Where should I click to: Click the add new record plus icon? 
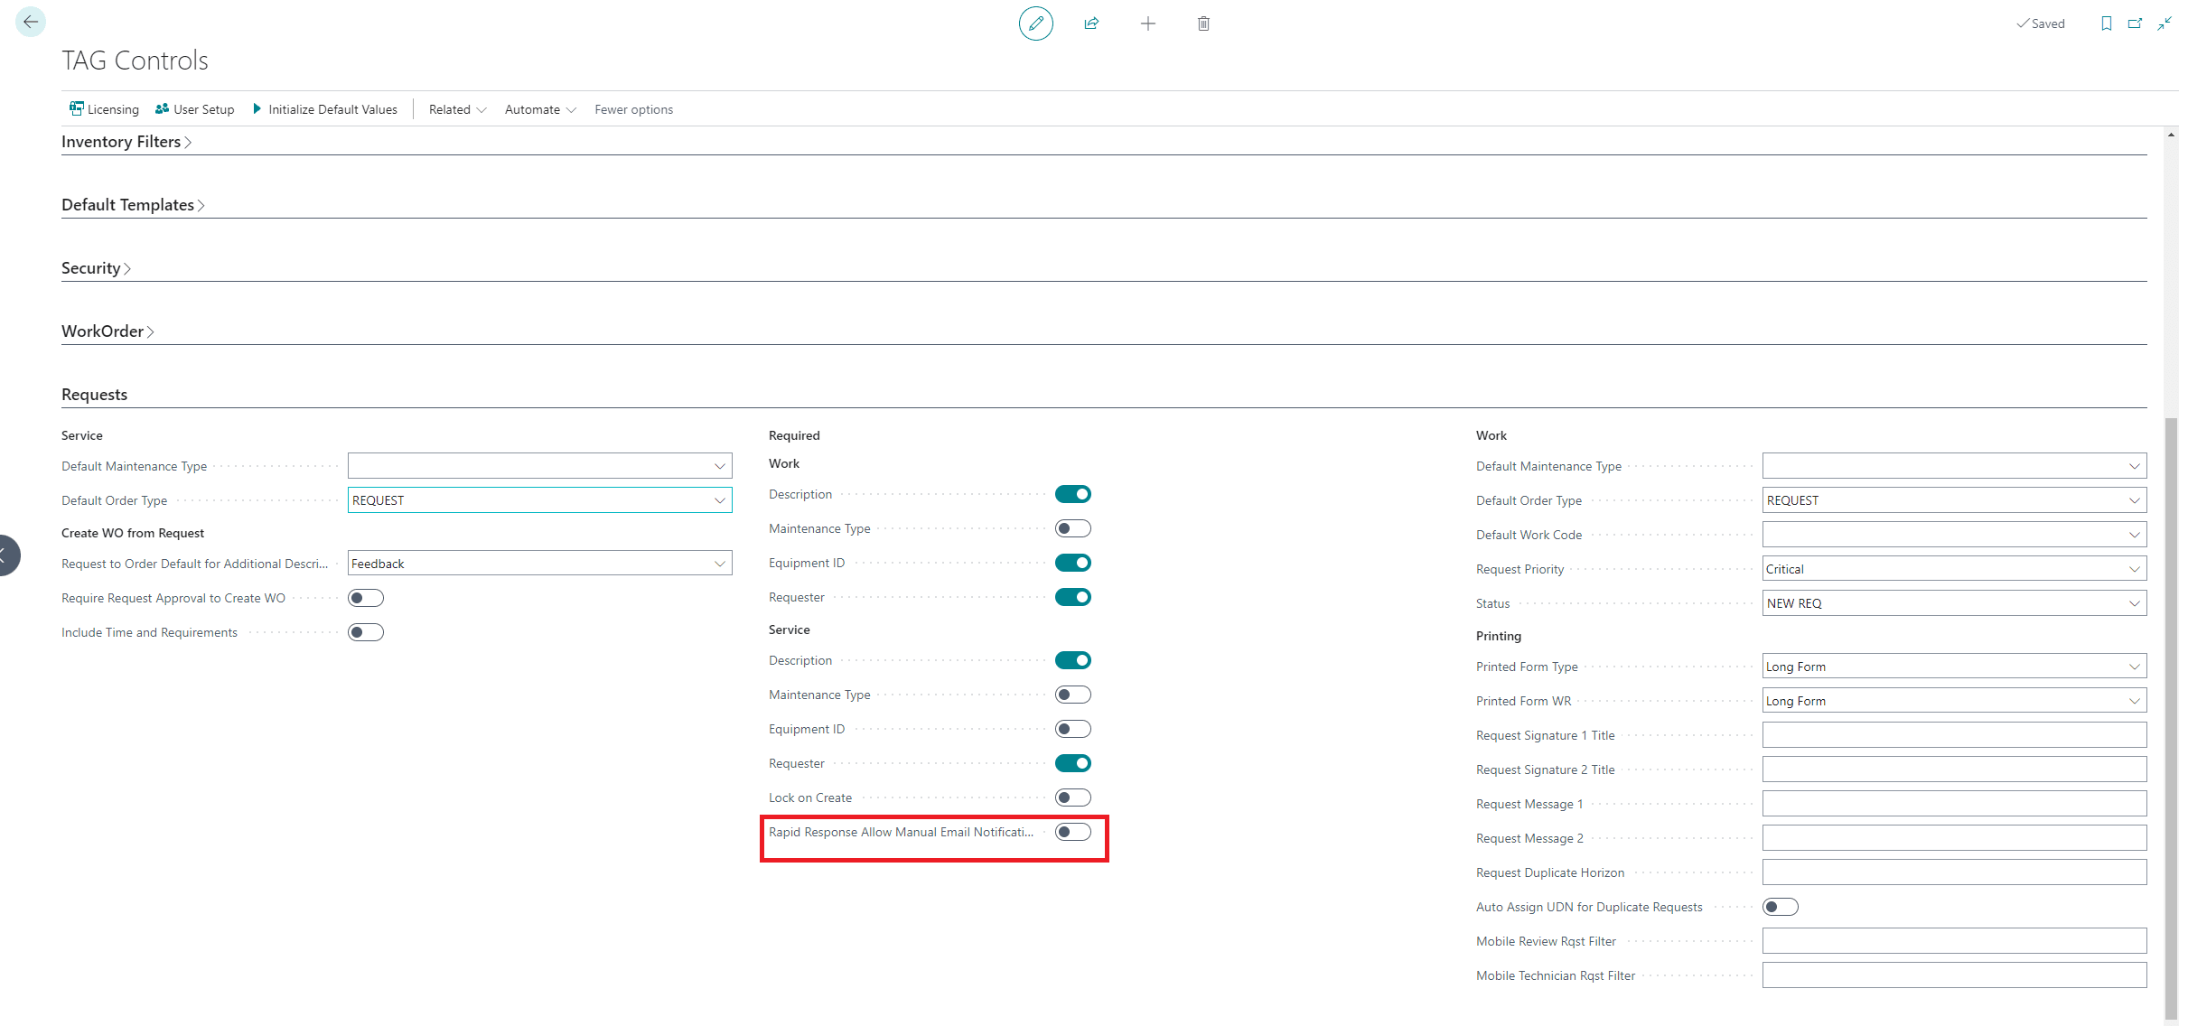(1148, 23)
